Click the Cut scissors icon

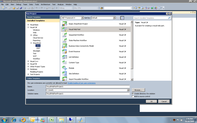click(x=25, y=8)
